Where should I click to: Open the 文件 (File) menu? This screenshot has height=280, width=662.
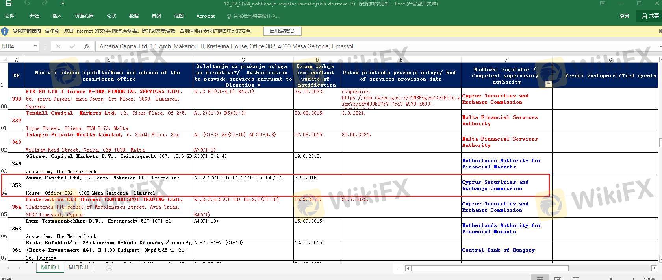pyautogui.click(x=9, y=16)
